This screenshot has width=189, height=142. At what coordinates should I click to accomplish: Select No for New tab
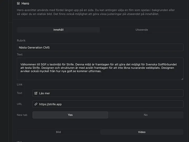(145, 115)
